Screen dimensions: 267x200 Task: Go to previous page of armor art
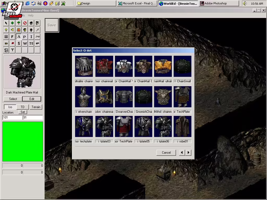tap(182, 153)
